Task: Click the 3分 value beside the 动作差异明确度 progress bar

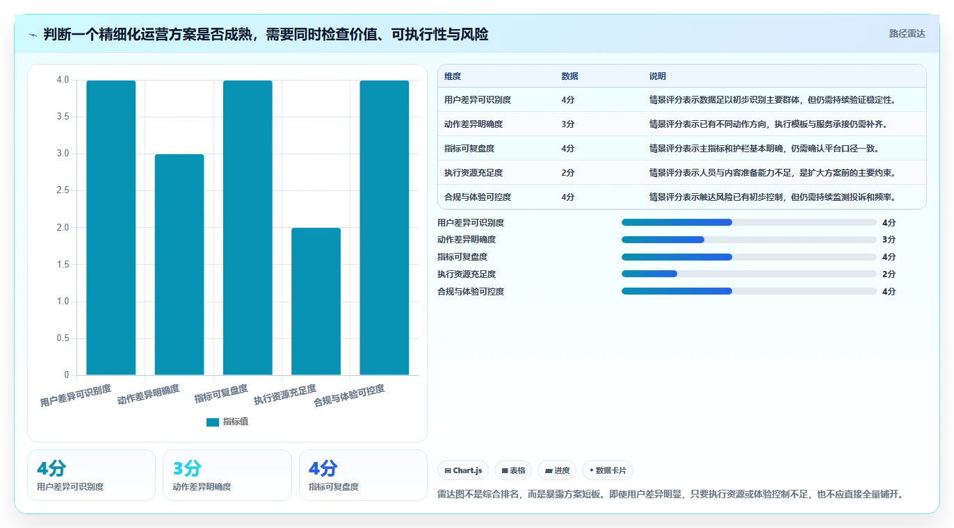Action: 889,240
